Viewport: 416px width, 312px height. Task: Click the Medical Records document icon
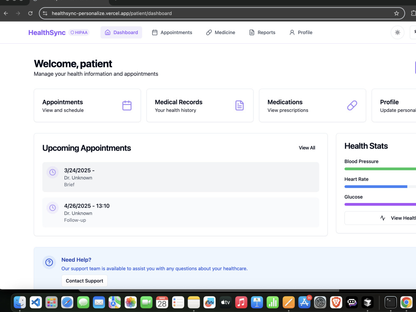click(240, 105)
